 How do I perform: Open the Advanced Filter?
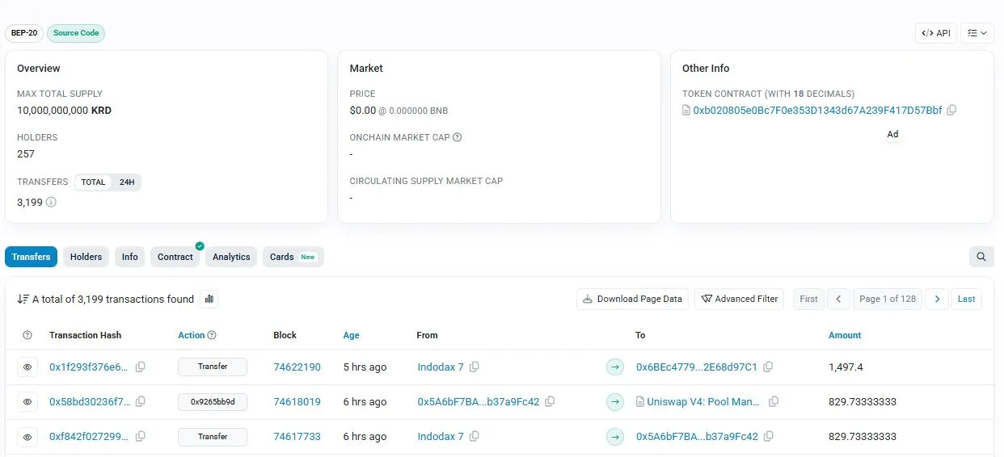pyautogui.click(x=739, y=299)
